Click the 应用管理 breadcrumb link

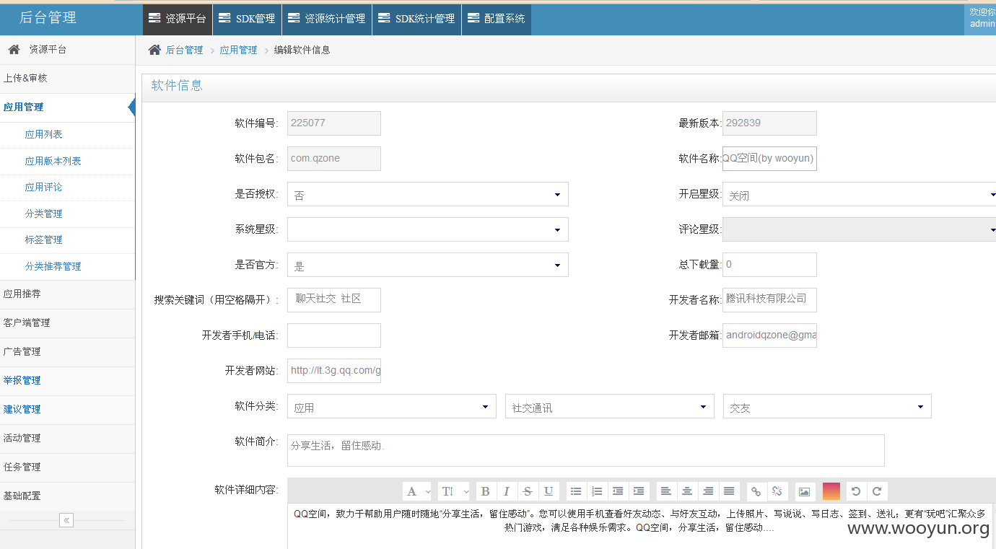click(239, 50)
